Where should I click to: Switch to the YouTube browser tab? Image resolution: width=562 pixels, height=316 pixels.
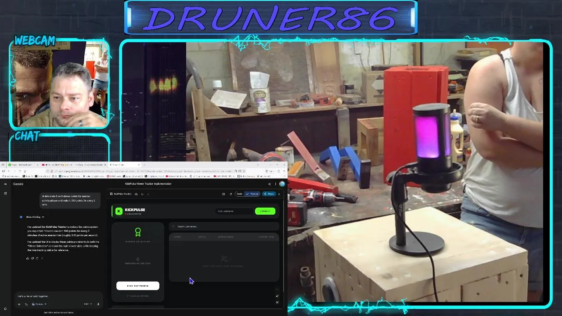[x=57, y=165]
